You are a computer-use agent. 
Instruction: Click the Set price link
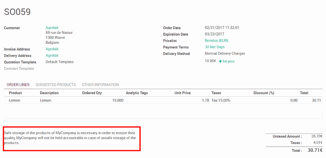[228, 61]
